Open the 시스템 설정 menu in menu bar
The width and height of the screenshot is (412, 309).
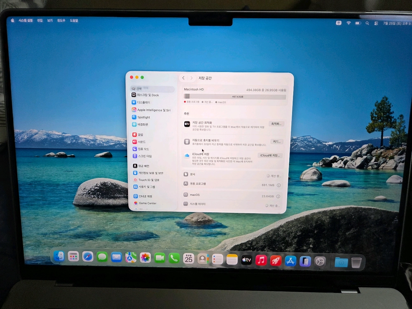coord(26,20)
